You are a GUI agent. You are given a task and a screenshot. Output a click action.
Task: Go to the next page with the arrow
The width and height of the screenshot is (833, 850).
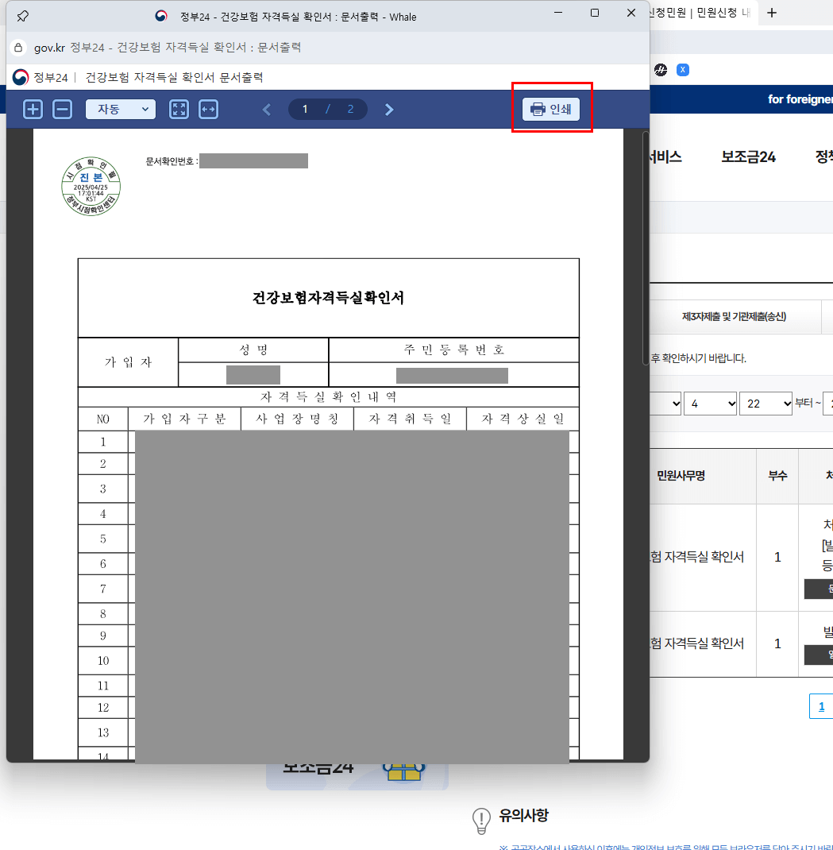coord(388,109)
